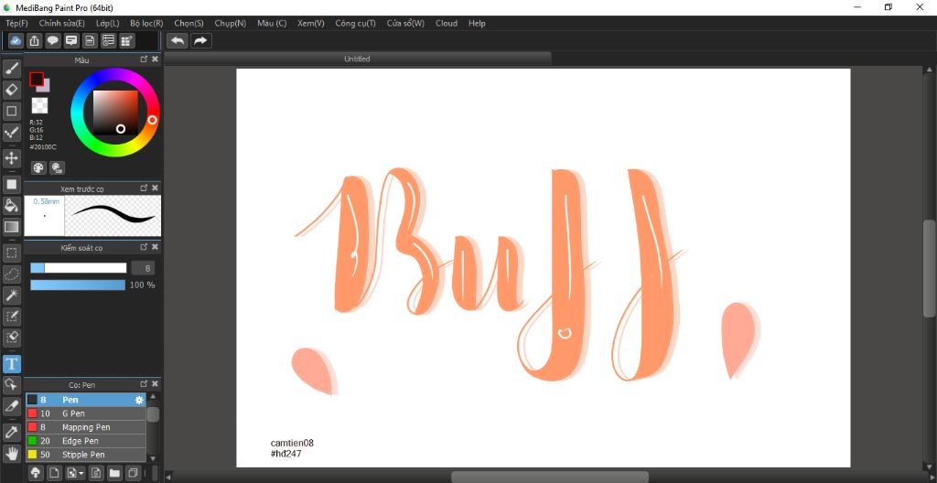This screenshot has height=483, width=937.
Task: Add brush folder icon
Action: (114, 473)
